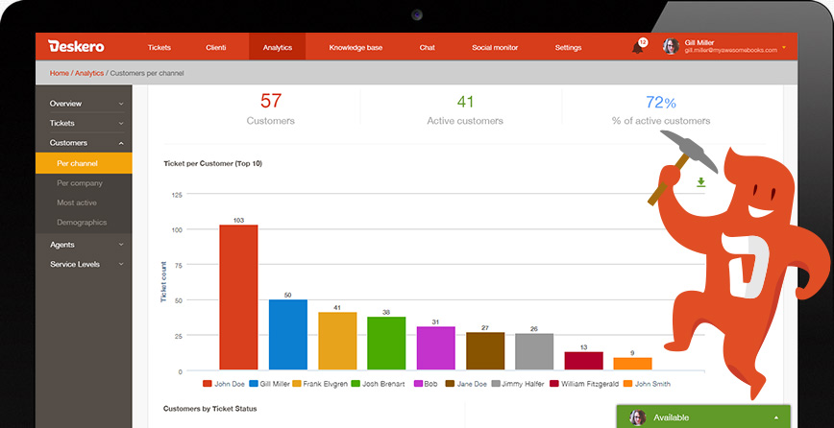
Task: Toggle Jane Doe legend entry
Action: pyautogui.click(x=466, y=384)
